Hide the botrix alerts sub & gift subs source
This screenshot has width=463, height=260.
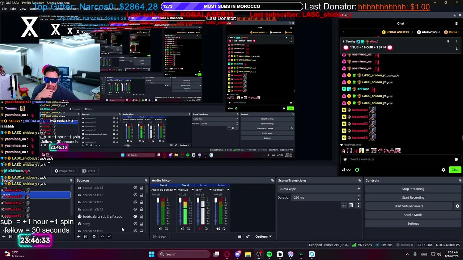pyautogui.click(x=135, y=217)
